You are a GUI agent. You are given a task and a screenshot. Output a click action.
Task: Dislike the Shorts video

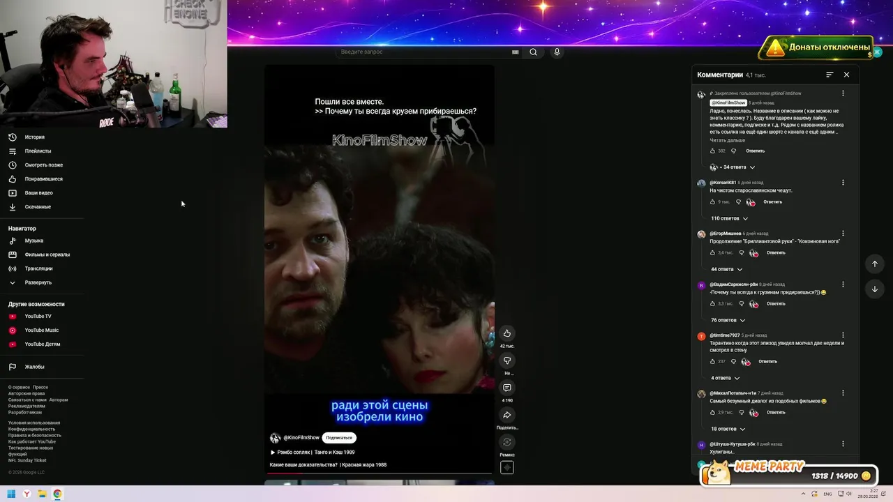point(507,360)
